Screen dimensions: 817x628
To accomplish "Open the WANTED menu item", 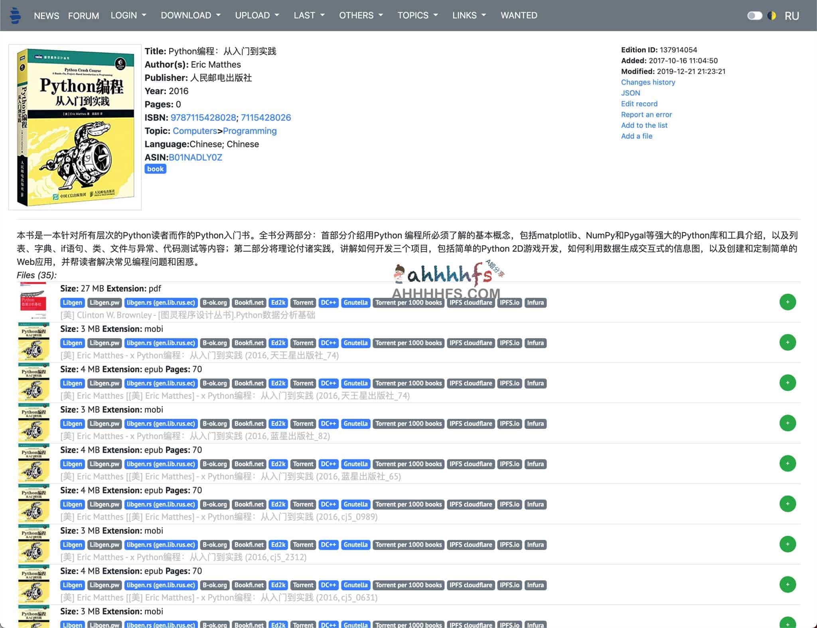I will pyautogui.click(x=519, y=15).
